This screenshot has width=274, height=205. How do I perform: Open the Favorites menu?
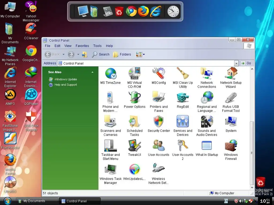coord(82,46)
